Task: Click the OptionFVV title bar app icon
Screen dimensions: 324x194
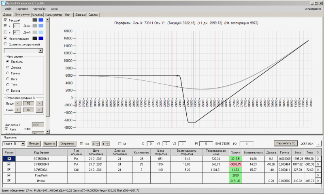Action: (x=3, y=3)
